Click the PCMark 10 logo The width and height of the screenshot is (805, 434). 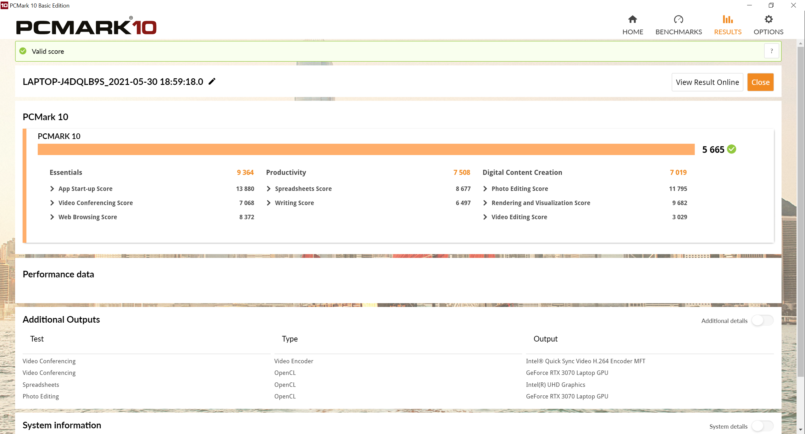[86, 26]
